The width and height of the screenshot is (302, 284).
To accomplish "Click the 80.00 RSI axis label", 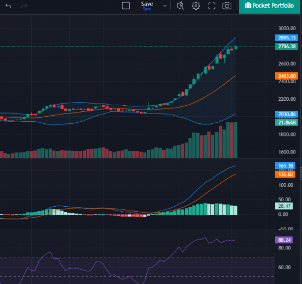I will tap(284, 248).
